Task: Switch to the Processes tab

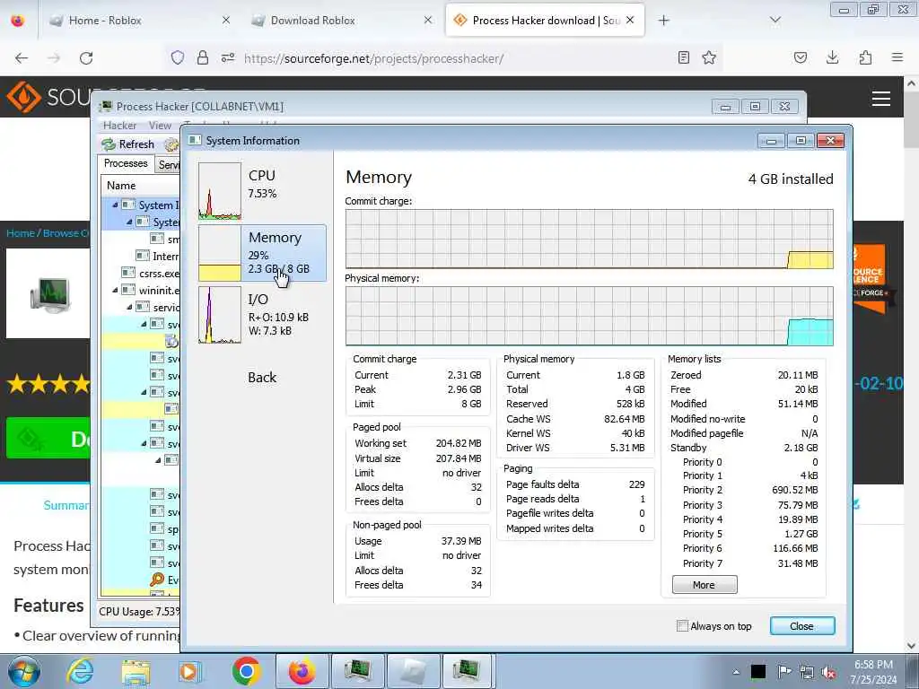Action: point(126,163)
